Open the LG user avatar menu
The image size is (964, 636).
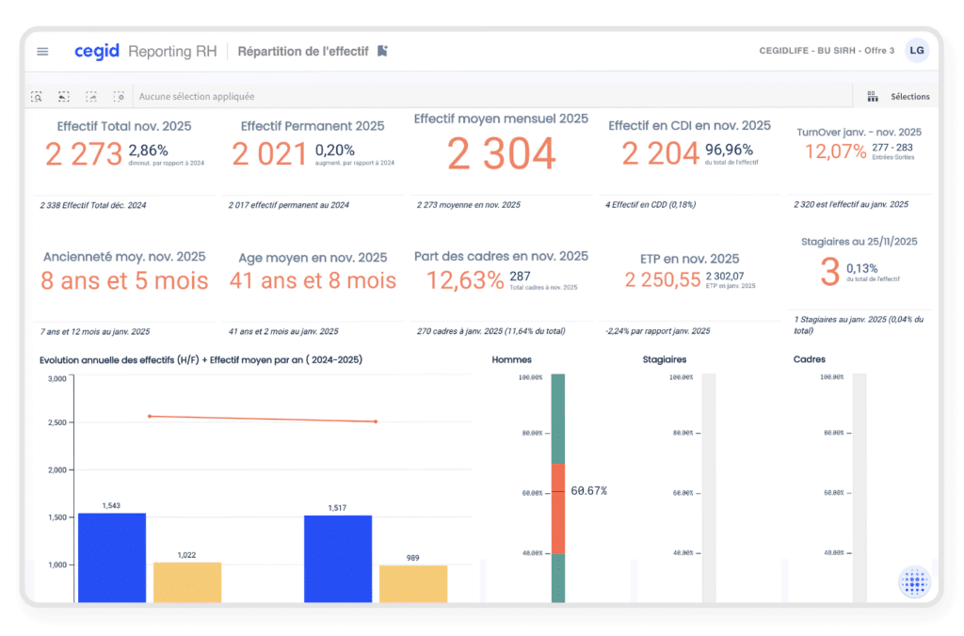(x=916, y=51)
